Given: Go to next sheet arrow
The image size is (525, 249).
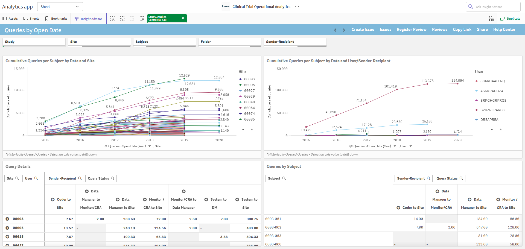Looking at the screenshot, I should 344,30.
